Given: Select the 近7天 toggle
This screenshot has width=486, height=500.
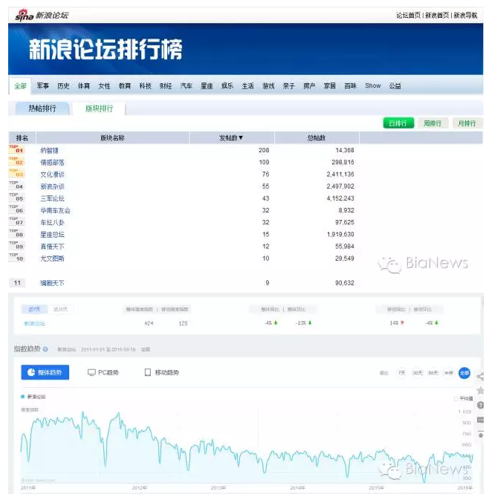Looking at the screenshot, I should (x=34, y=309).
